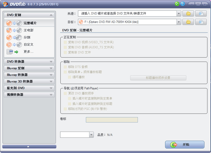Select the 分割 split disc icon
The width and height of the screenshot is (211, 153).
point(14,37)
